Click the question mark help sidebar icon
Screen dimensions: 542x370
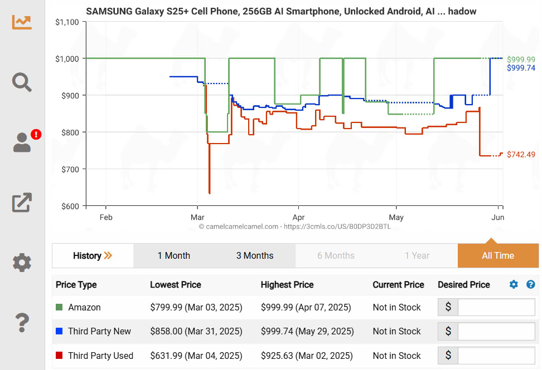click(22, 322)
